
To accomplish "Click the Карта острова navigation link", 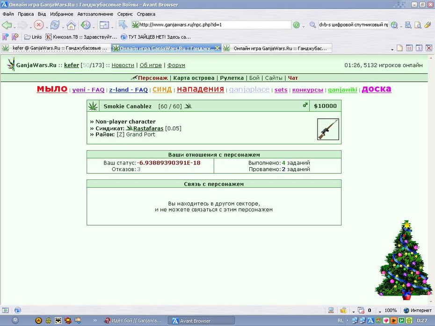I will 194,78.
